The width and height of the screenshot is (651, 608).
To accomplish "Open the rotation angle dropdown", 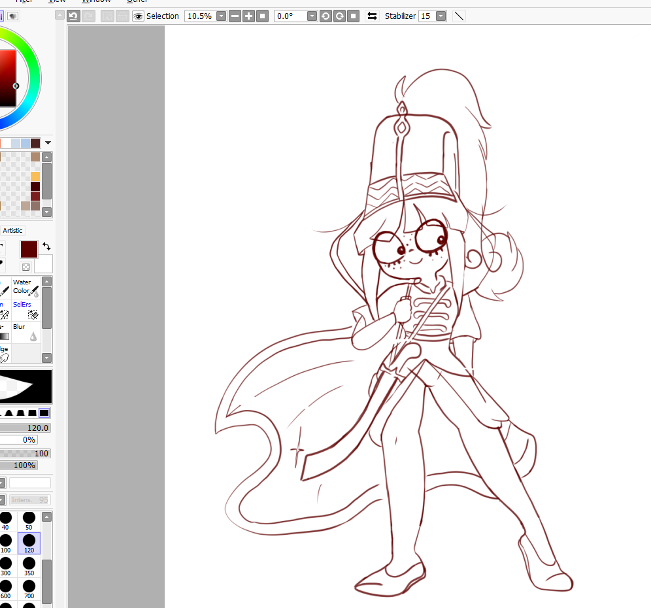I will [312, 16].
